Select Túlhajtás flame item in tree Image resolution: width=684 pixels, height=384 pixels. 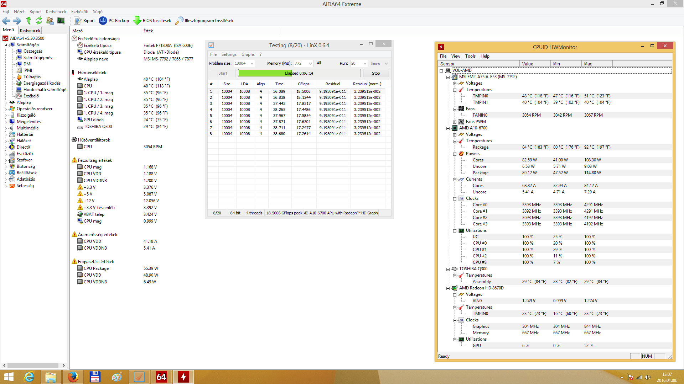[32, 77]
